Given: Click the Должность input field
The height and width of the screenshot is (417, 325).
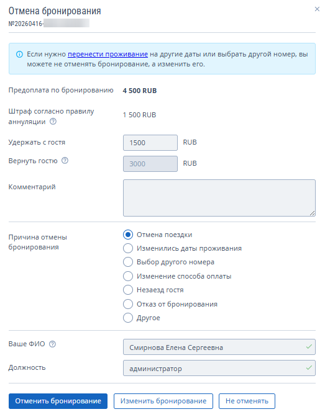Looking at the screenshot, I should point(219,368).
